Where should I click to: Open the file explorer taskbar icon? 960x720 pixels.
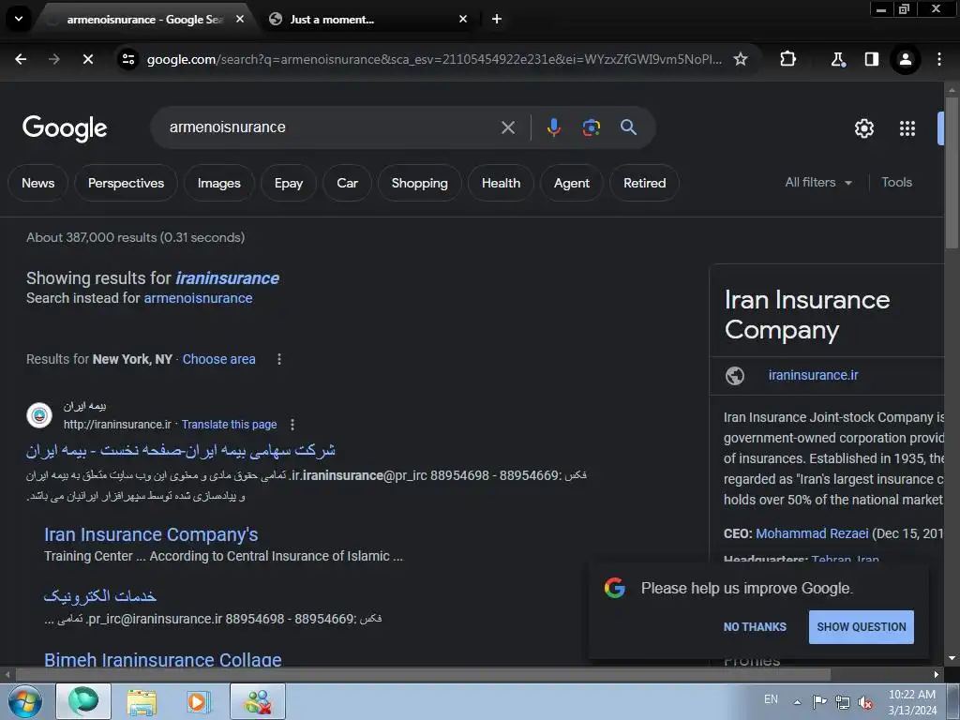142,701
